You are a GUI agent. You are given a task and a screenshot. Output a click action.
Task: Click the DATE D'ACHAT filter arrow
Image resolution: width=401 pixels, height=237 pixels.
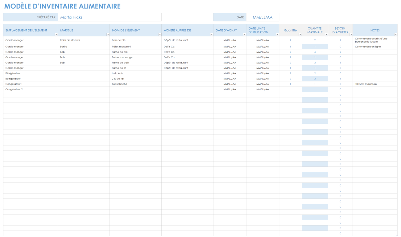244,35
